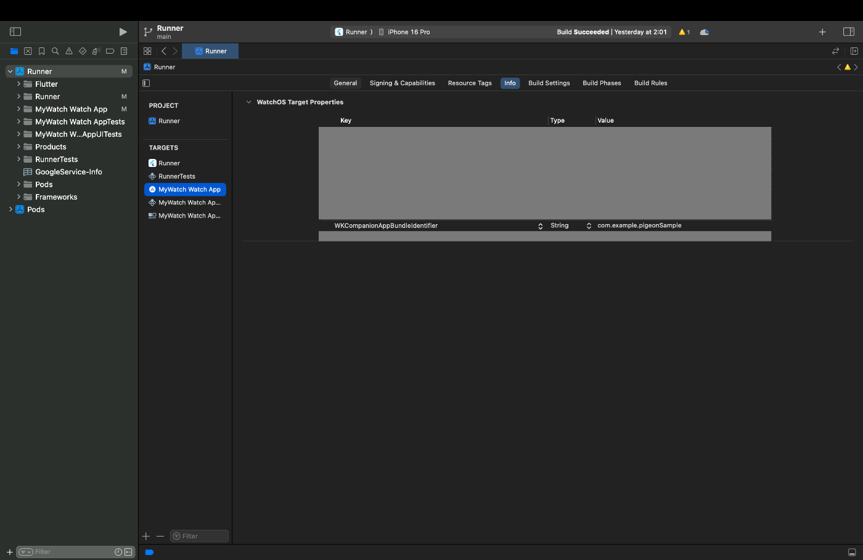The width and height of the screenshot is (863, 560).
Task: Select the Runner editor tab
Action: pyautogui.click(x=210, y=51)
